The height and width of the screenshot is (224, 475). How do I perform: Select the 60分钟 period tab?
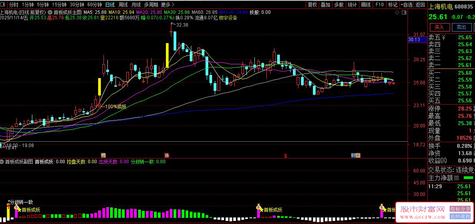pos(94,5)
